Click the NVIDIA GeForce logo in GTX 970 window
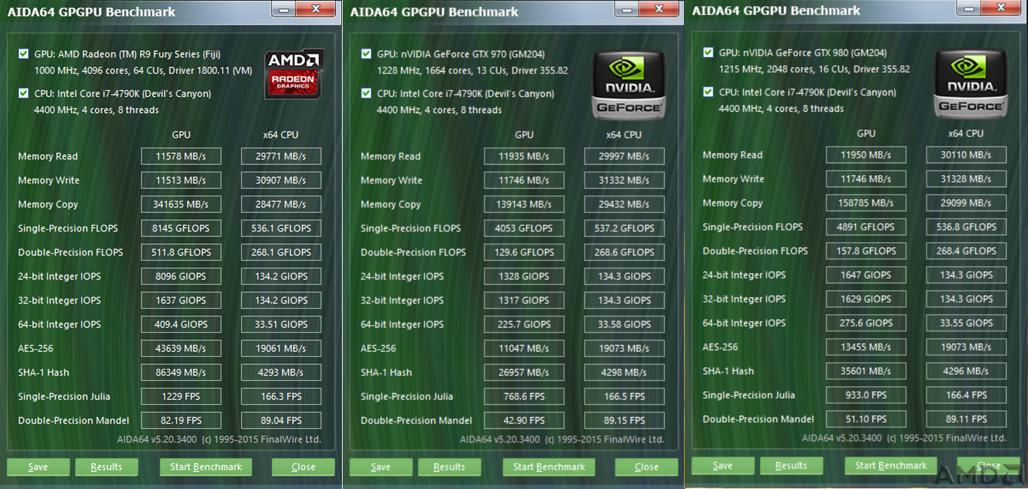 tap(628, 83)
